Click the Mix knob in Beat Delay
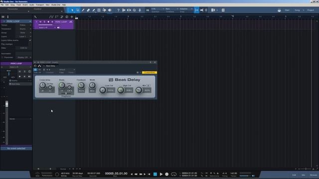The height and width of the screenshot is (179, 319). click(x=139, y=90)
